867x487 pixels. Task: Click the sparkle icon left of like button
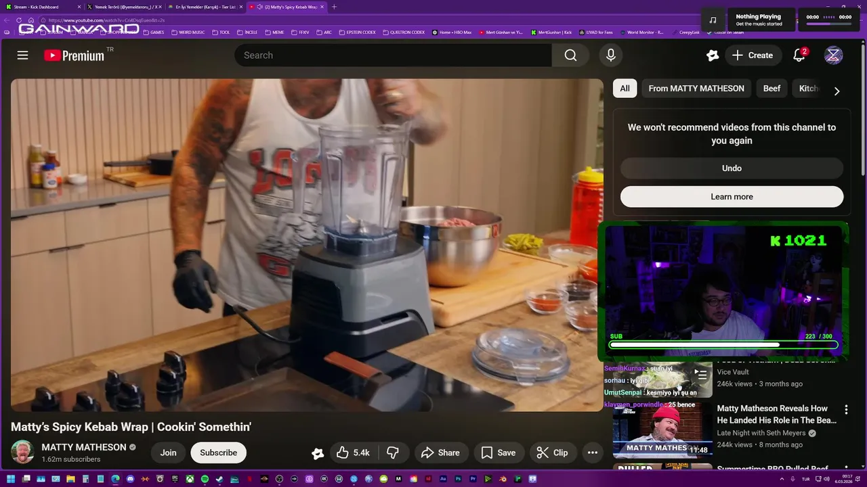(x=317, y=453)
